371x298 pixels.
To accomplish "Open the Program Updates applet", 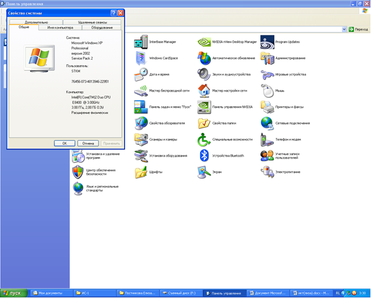I will click(268, 42).
